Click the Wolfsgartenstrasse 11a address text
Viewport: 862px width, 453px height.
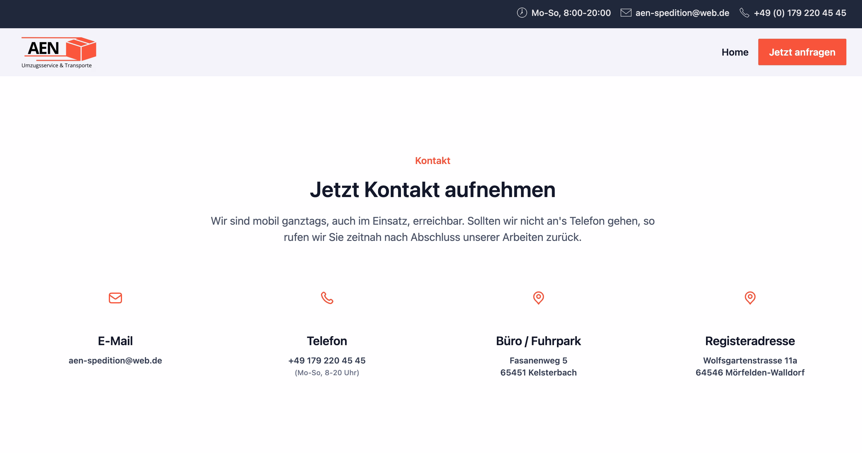pos(750,366)
